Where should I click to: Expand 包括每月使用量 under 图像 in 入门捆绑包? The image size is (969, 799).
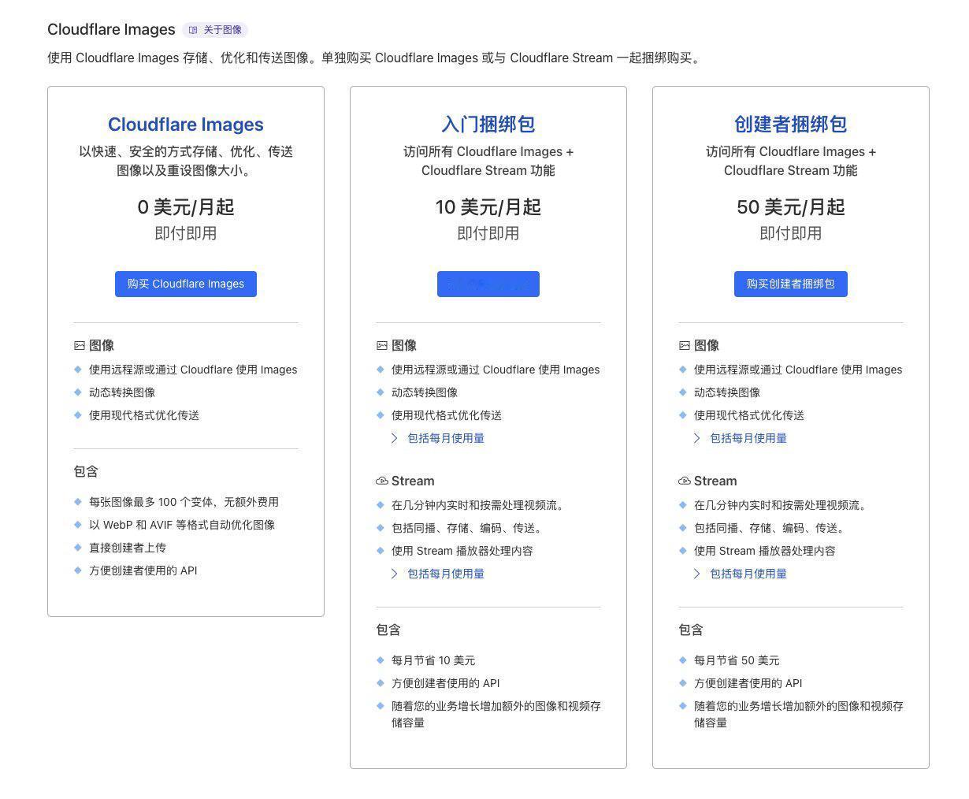click(x=438, y=438)
